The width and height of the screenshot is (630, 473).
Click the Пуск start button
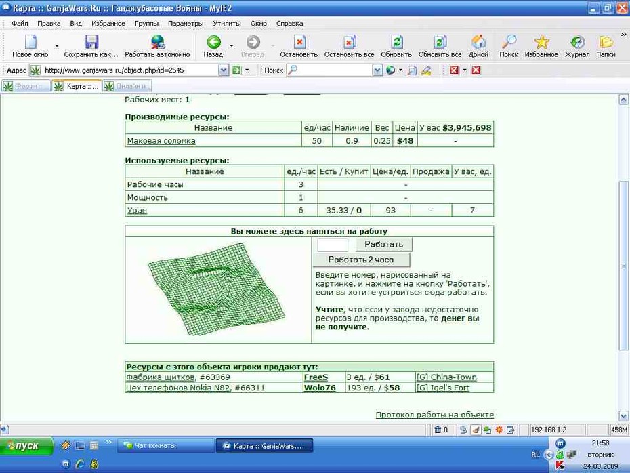coord(26,446)
